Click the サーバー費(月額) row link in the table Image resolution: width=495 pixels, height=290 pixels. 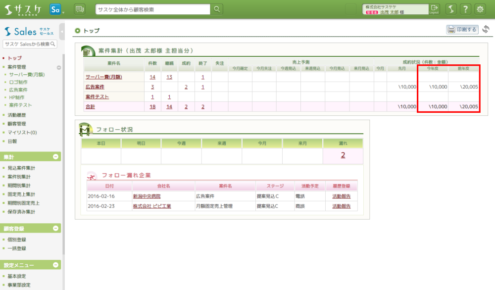(103, 77)
